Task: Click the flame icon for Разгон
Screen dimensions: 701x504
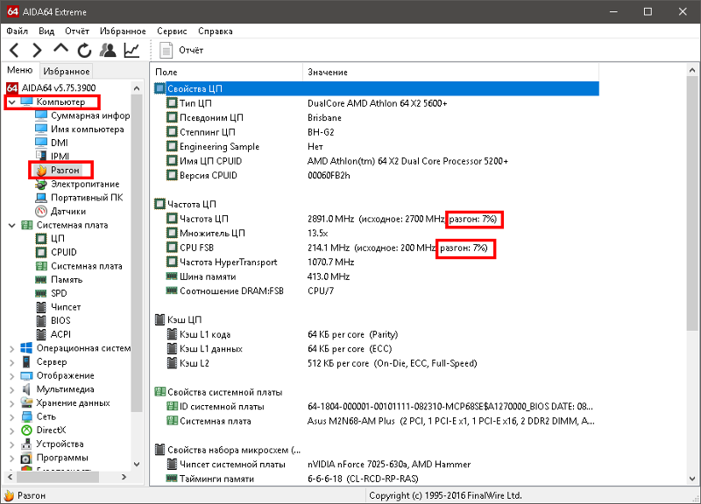Action: point(41,170)
